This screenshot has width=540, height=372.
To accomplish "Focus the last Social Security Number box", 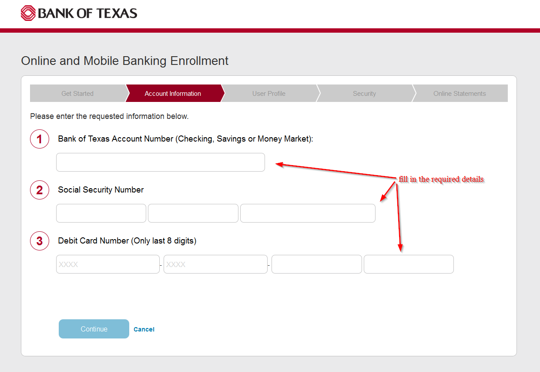I will click(x=308, y=213).
